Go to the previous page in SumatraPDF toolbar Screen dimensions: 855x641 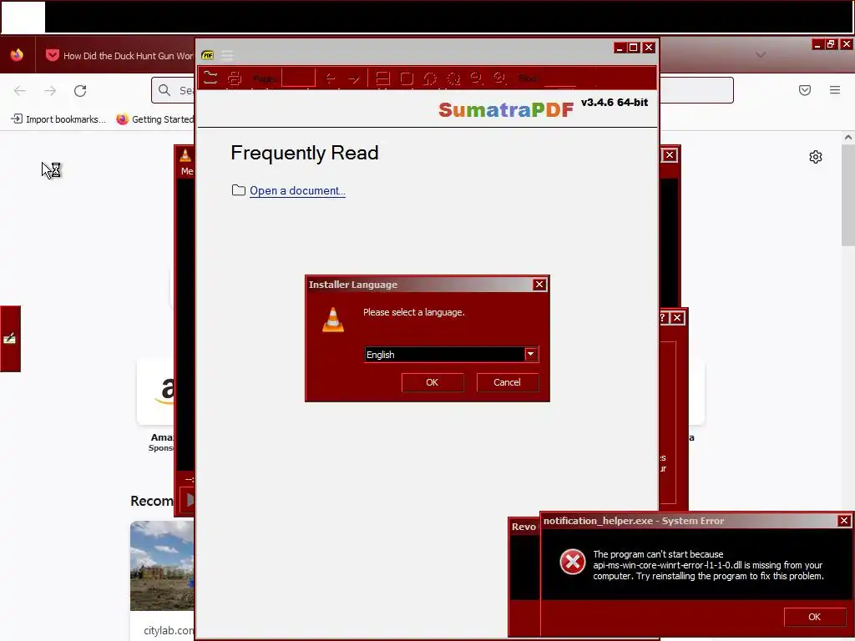point(330,78)
